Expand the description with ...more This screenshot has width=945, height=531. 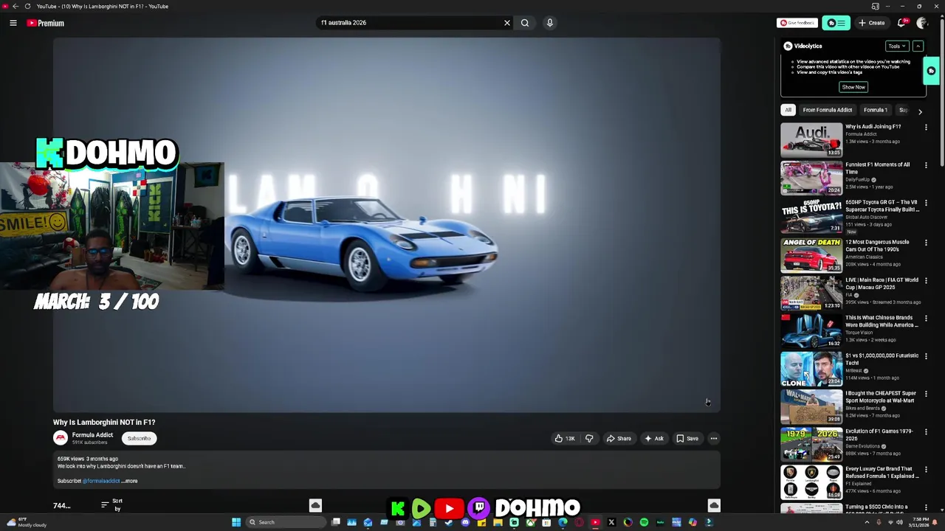[130, 481]
